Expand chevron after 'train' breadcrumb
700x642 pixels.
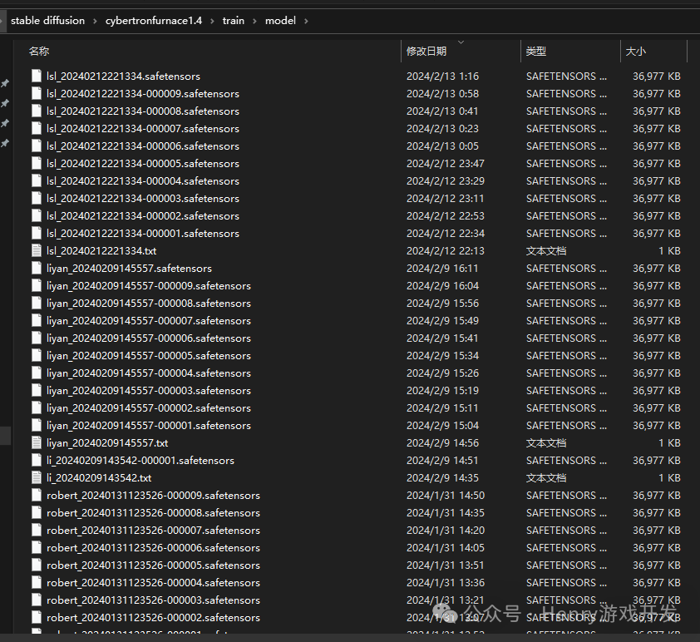[x=254, y=21]
